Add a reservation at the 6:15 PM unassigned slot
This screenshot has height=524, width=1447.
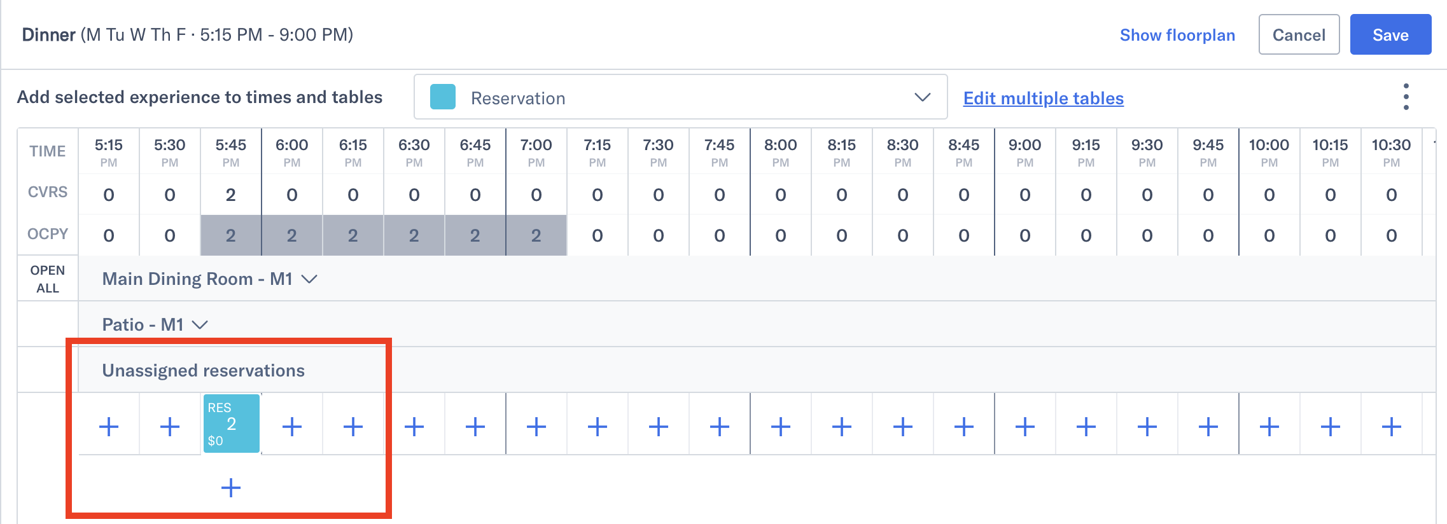(353, 426)
